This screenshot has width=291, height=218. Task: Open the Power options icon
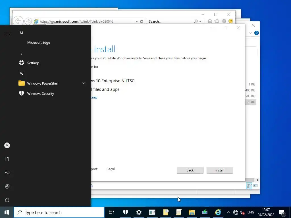[x=7, y=200]
